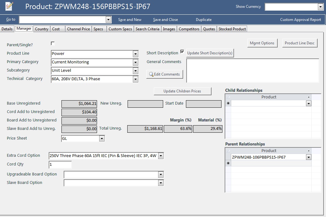
Task: Select the Parent Relationships new record row marker
Action: coord(228,163)
